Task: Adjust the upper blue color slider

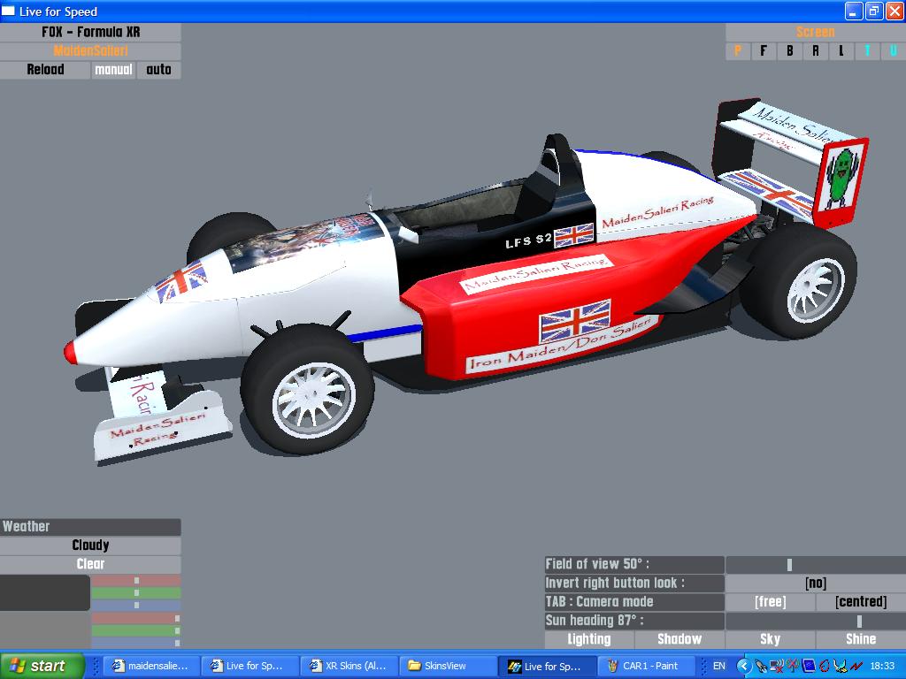Action: (136, 605)
